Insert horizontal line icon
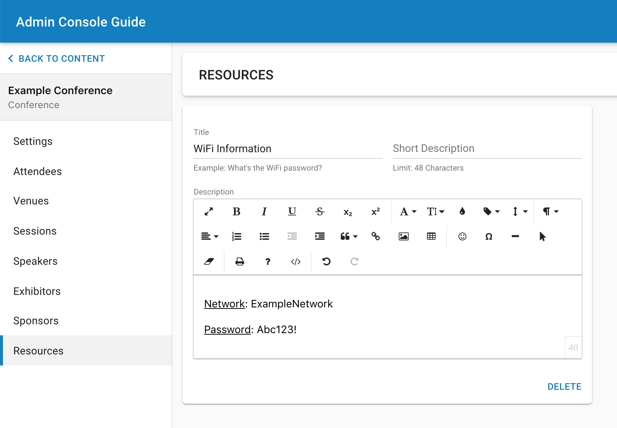The height and width of the screenshot is (428, 617). pos(515,236)
